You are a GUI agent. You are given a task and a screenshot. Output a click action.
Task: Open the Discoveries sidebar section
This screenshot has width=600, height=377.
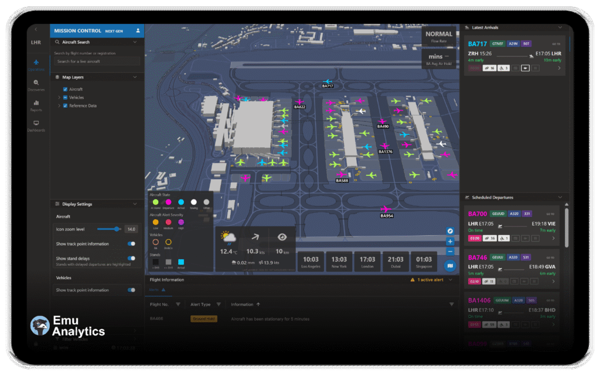[36, 85]
